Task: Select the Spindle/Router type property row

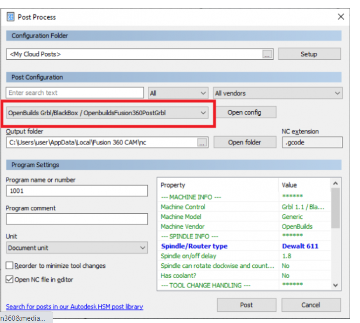Action: tap(219, 246)
